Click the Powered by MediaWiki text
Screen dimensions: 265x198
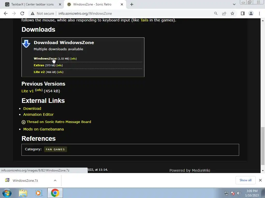pos(190,170)
